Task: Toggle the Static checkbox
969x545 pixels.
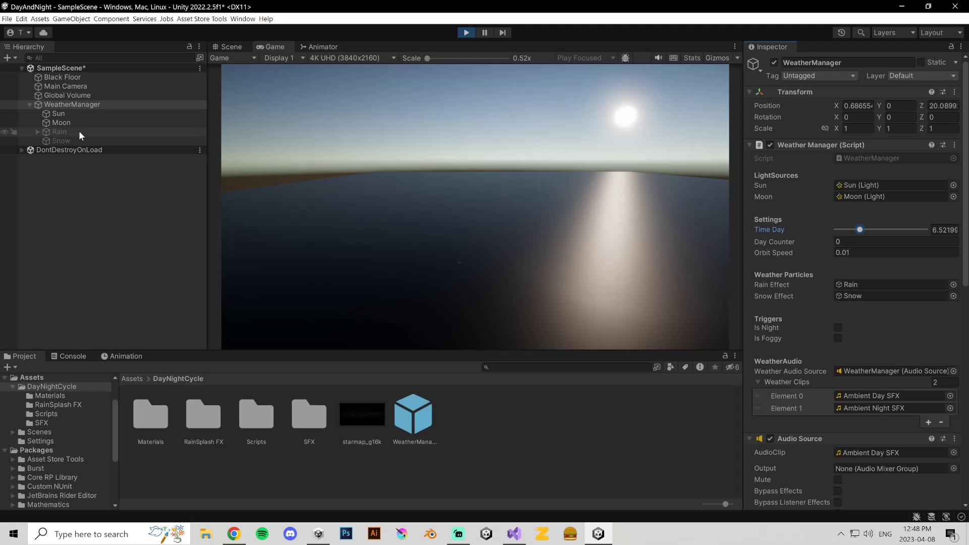Action: point(921,62)
